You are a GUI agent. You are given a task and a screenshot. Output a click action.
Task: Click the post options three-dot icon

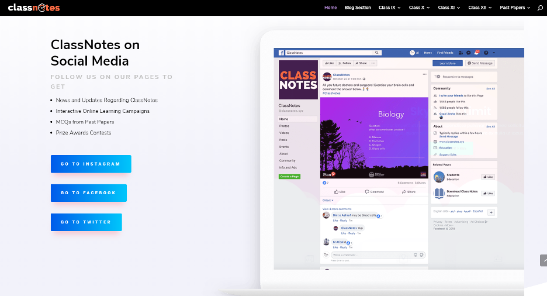click(424, 74)
